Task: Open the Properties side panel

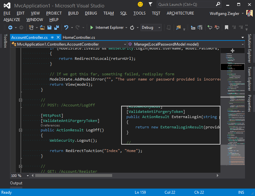Action: coord(250,103)
